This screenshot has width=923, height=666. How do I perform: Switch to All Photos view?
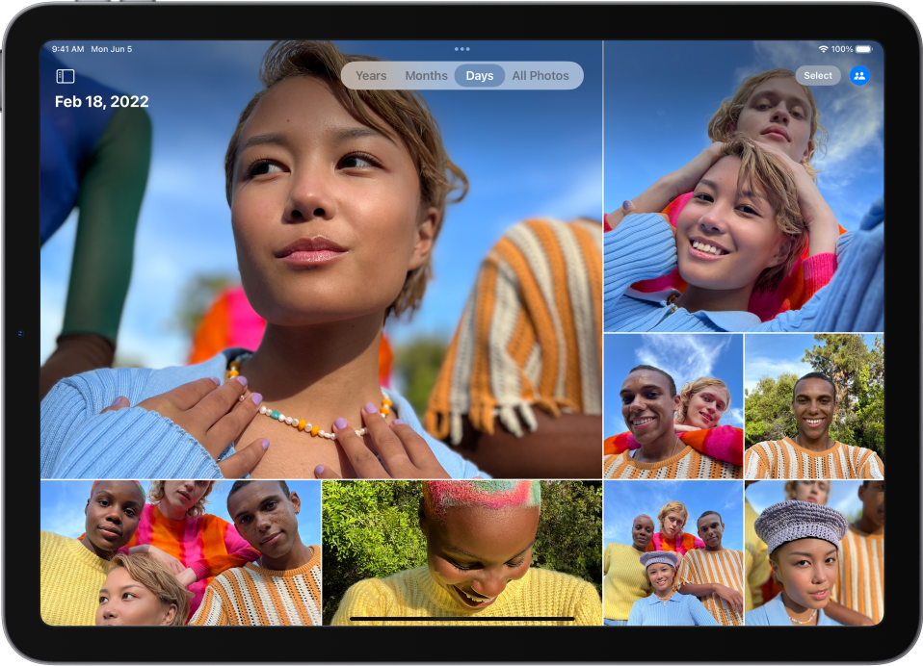(541, 75)
